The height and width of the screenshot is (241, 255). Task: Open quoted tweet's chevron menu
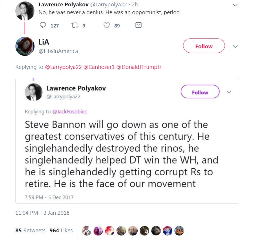229,92
